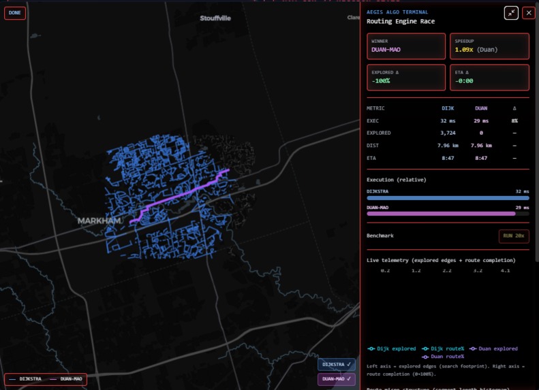The width and height of the screenshot is (539, 390).
Task: Toggle Dijk route% series in legend
Action: [443, 348]
